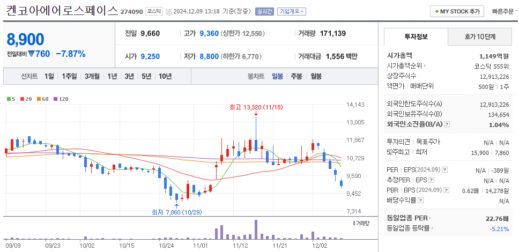Click the 동일업종 PER link
519x252 pixels.
[x=407, y=218]
